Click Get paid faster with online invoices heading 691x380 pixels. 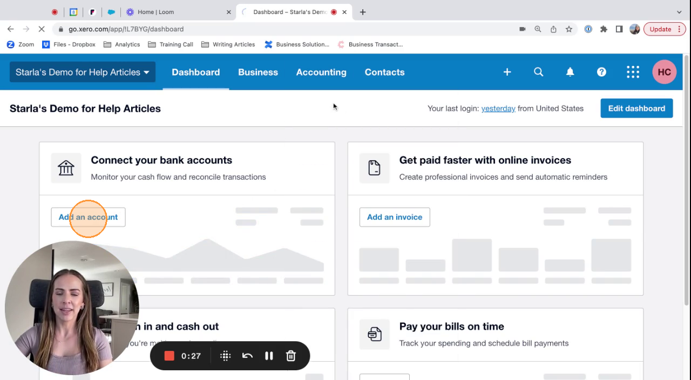pyautogui.click(x=485, y=160)
